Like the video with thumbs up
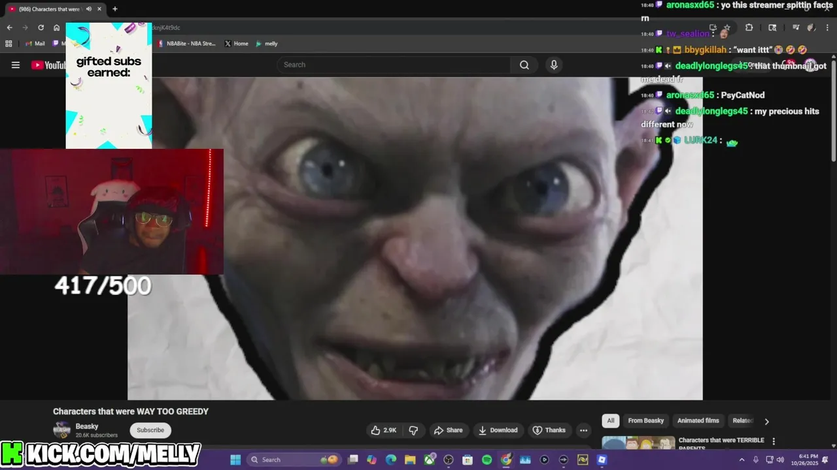Screen dimensions: 837x470 pyautogui.click(x=384, y=430)
